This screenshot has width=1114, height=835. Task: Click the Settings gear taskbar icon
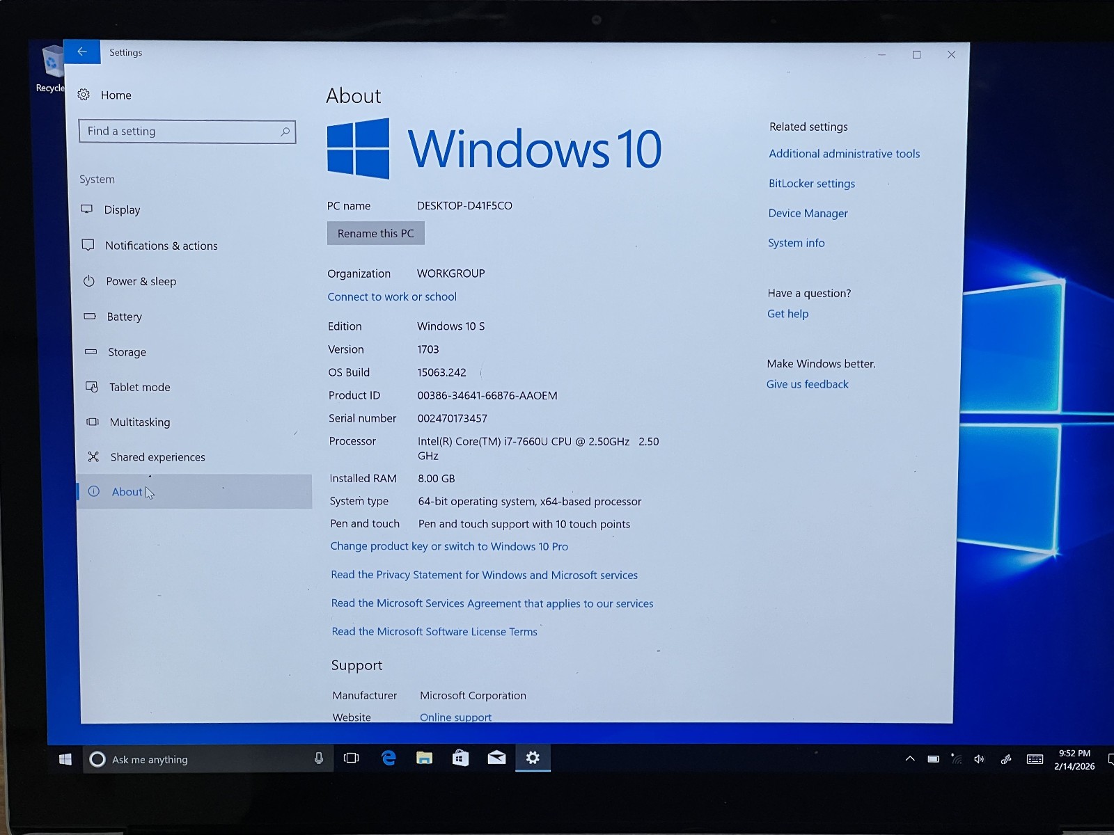tap(533, 758)
